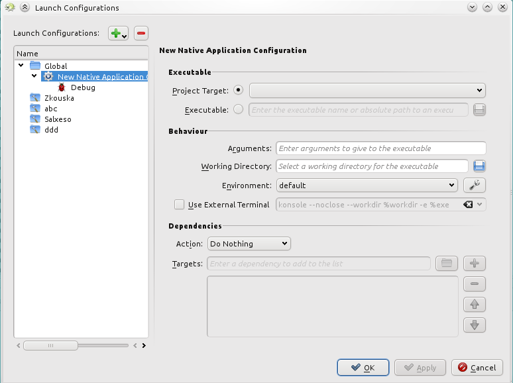
Task: Open the environment settings wrench icon
Action: [475, 186]
